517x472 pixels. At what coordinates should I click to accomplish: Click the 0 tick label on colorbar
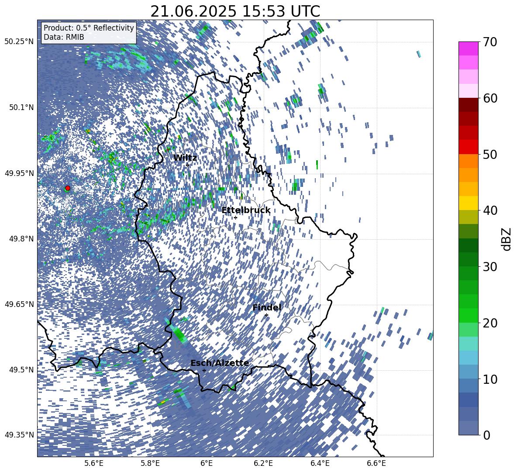(x=486, y=435)
